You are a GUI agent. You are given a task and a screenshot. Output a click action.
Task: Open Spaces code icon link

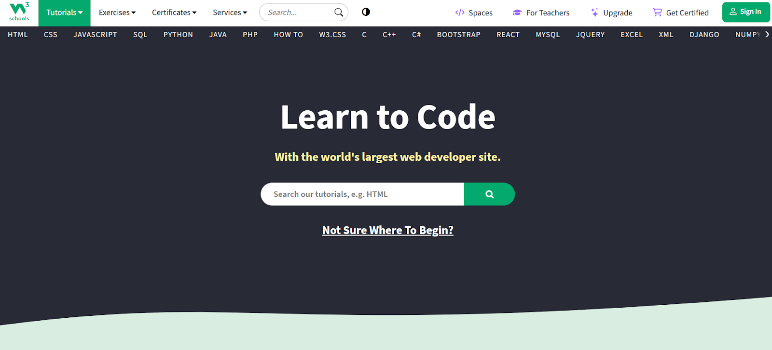pos(460,13)
